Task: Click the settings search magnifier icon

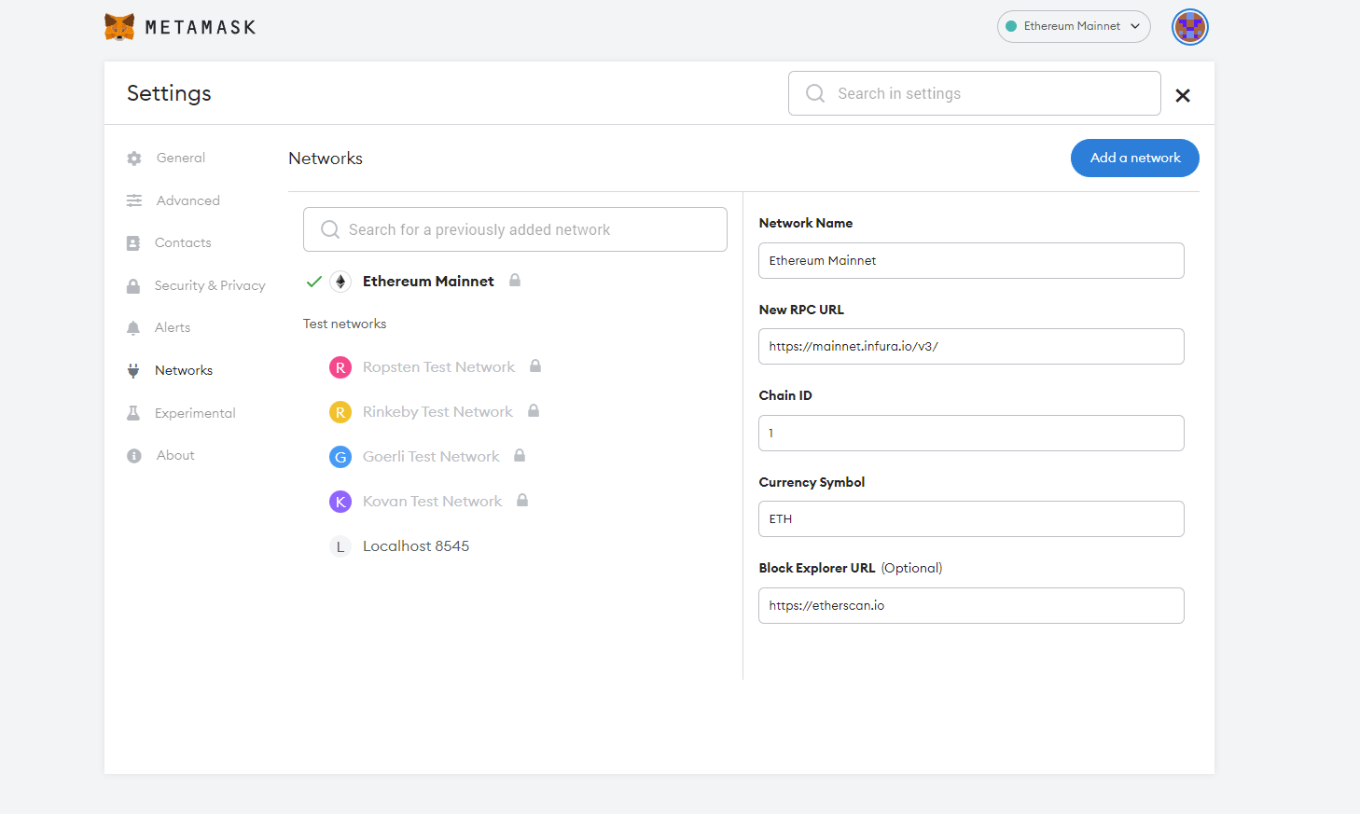Action: pos(815,93)
